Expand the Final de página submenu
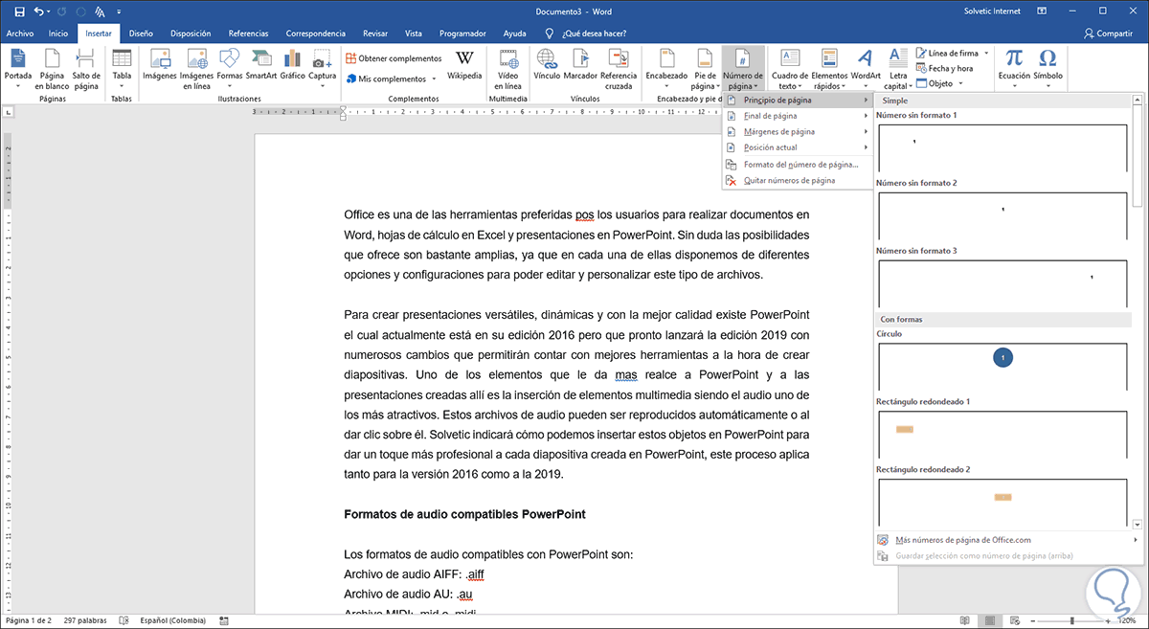Image resolution: width=1149 pixels, height=629 pixels. click(798, 116)
